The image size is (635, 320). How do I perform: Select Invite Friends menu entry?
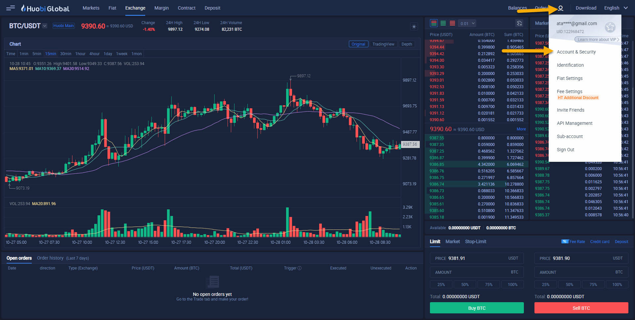[x=571, y=110]
